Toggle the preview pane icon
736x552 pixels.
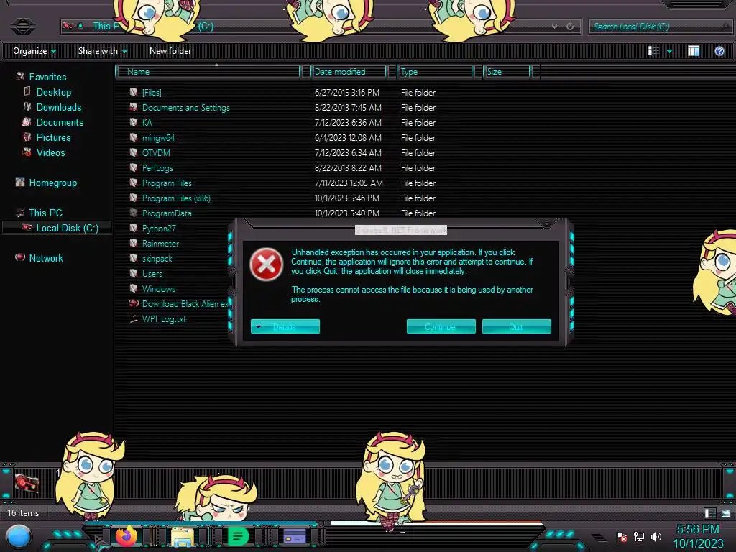(x=694, y=51)
